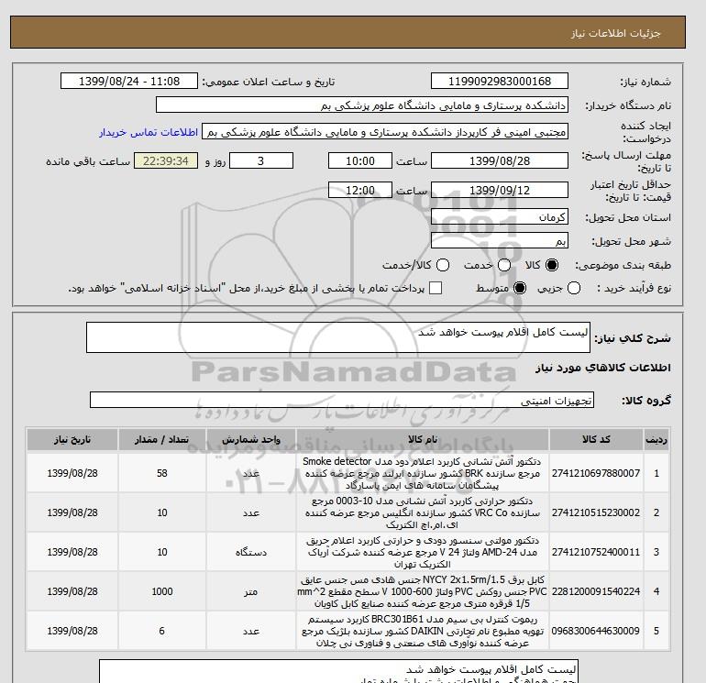Click the bottom notes text box
Screen dimensions: 706x683
pyautogui.click(x=338, y=671)
